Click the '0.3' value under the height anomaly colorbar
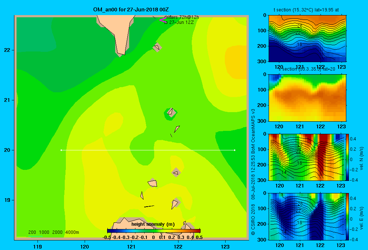 tap(181, 238)
